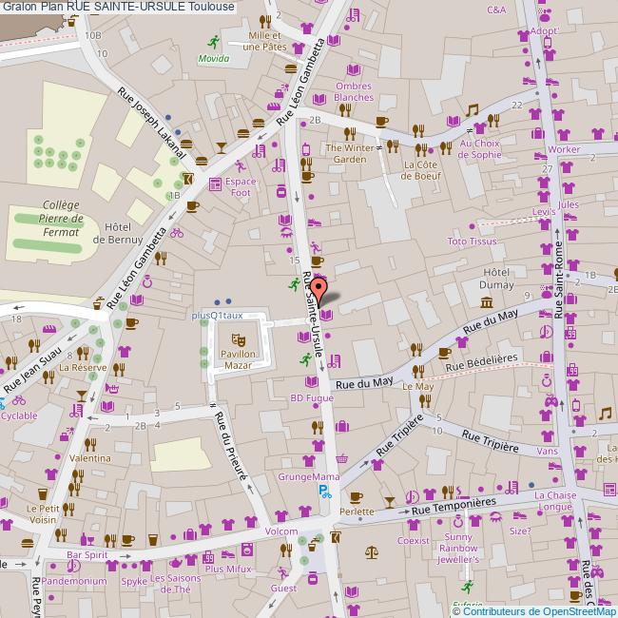
Task: Click the blue bicycle parking icon near GrungeMama
Action: [325, 492]
